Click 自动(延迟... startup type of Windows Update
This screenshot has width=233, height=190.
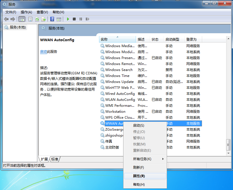(174, 82)
